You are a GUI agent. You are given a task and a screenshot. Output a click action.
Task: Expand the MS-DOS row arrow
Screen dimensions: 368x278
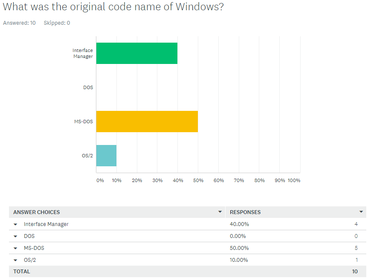15,249
